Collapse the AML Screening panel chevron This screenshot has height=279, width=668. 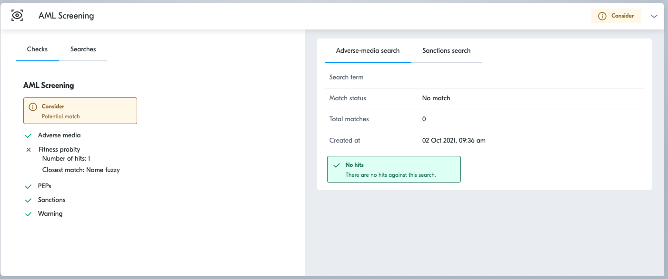coord(654,16)
